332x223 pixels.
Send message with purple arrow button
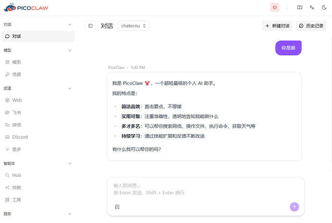tap(294, 207)
